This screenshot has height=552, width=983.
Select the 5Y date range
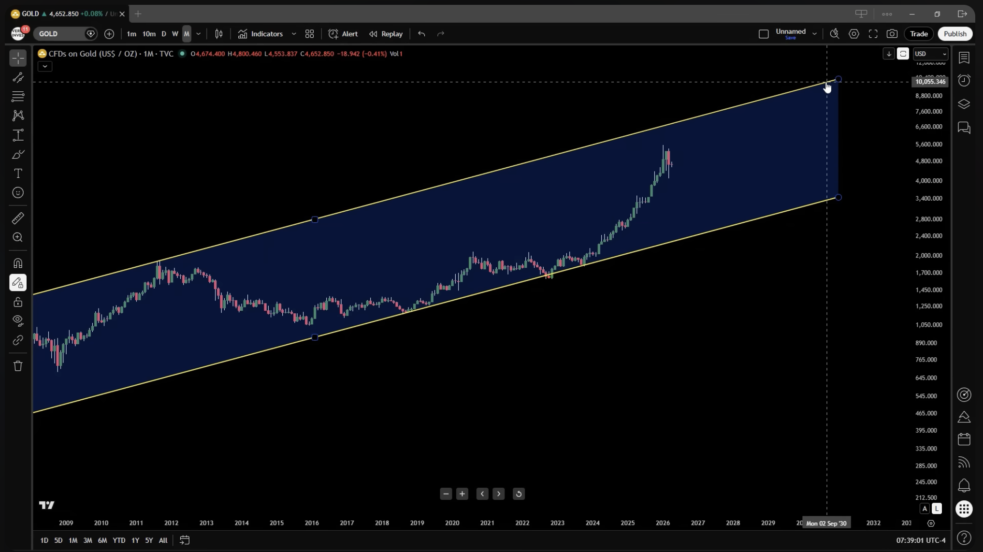pyautogui.click(x=149, y=540)
